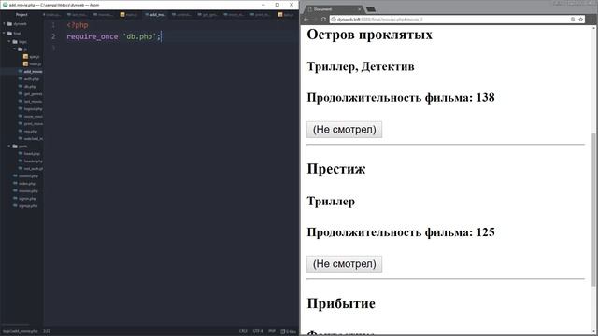
Task: Click the Престиж heading
Action: [336, 169]
